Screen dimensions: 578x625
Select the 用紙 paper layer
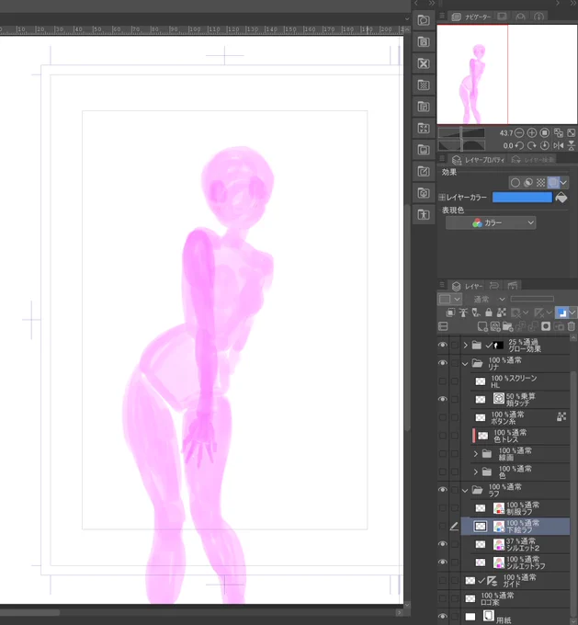click(x=515, y=617)
